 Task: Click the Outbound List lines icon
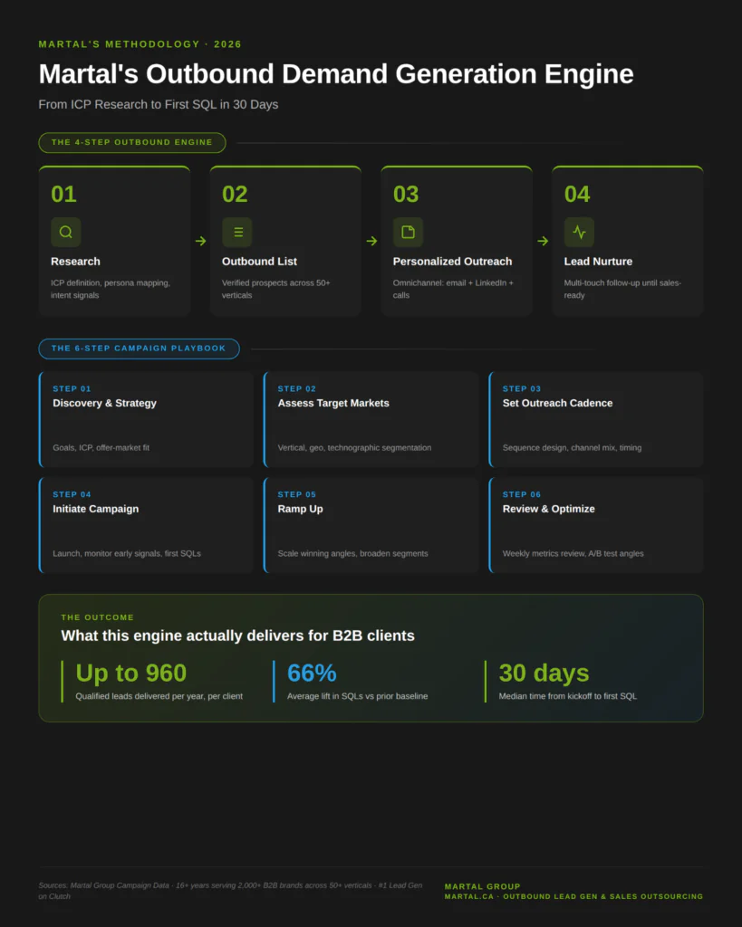[x=237, y=232]
